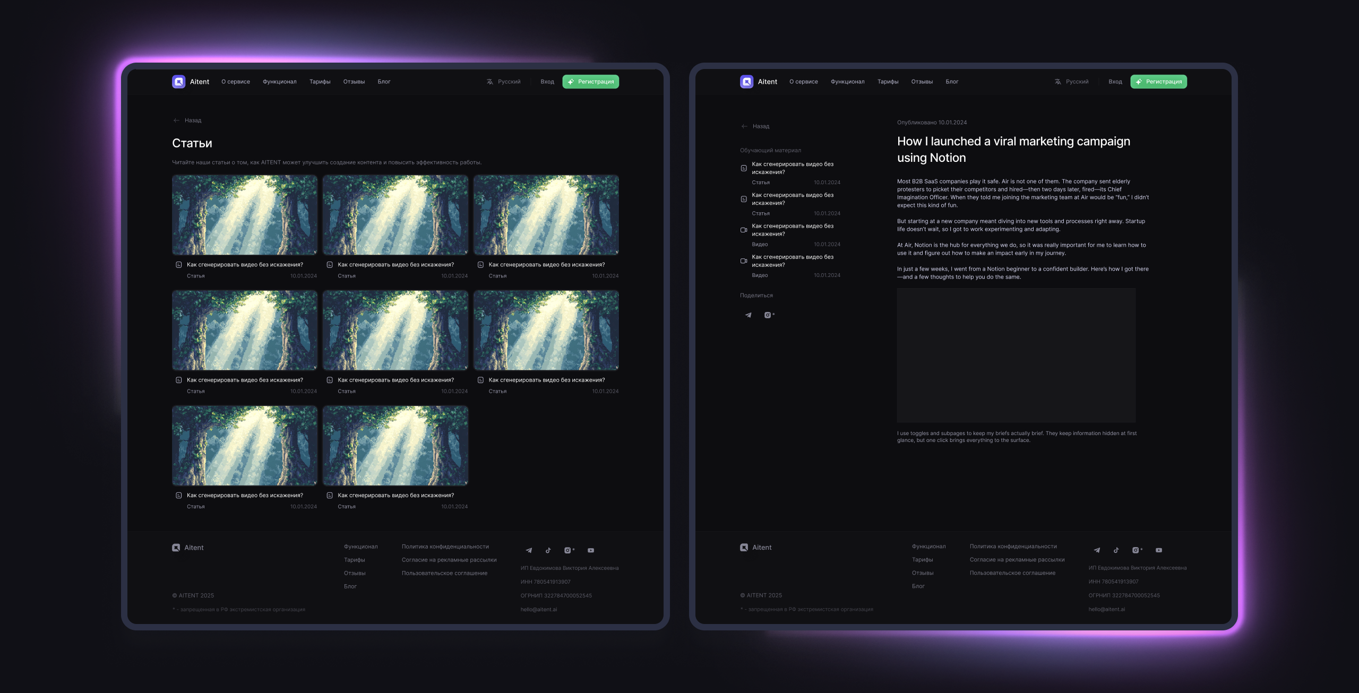Open TikTok icon in Статьи page footer
The image size is (1359, 693).
[x=548, y=550]
